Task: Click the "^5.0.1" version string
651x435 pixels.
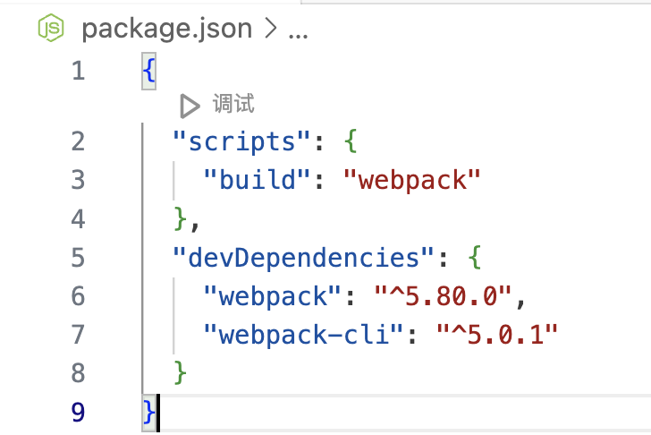Action: click(x=497, y=334)
